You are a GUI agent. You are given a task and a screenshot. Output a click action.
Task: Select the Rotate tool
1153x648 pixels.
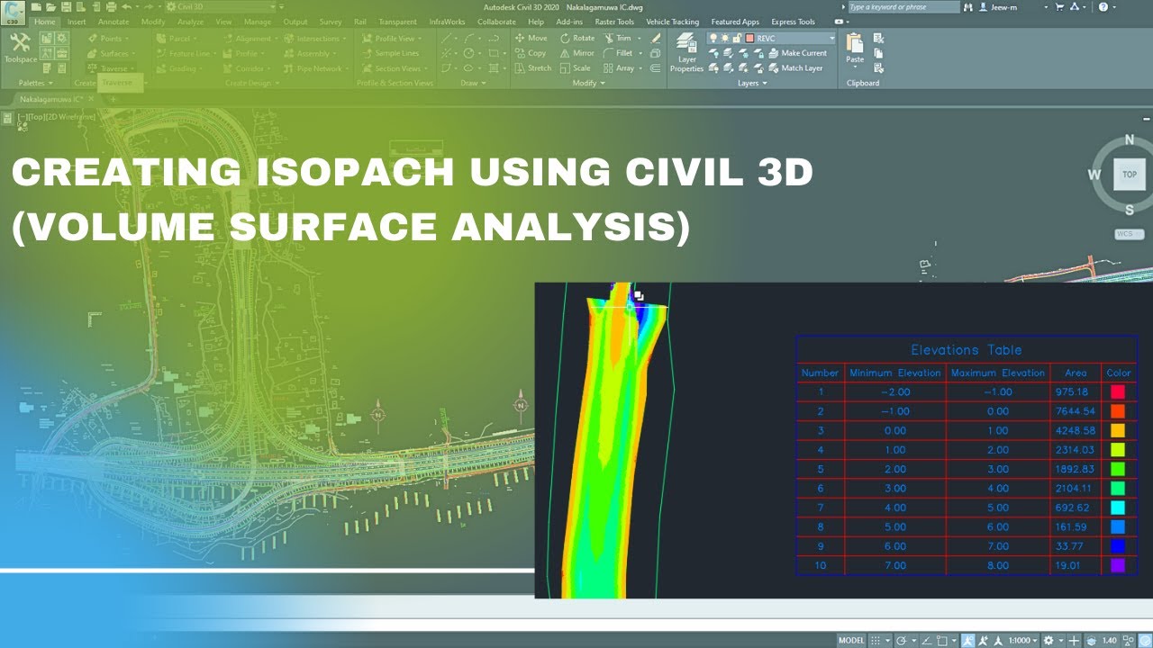tap(576, 38)
